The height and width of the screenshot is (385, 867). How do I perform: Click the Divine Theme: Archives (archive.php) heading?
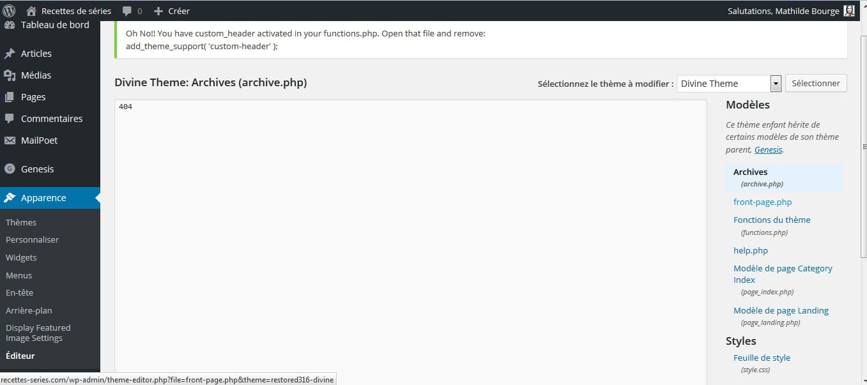point(211,83)
